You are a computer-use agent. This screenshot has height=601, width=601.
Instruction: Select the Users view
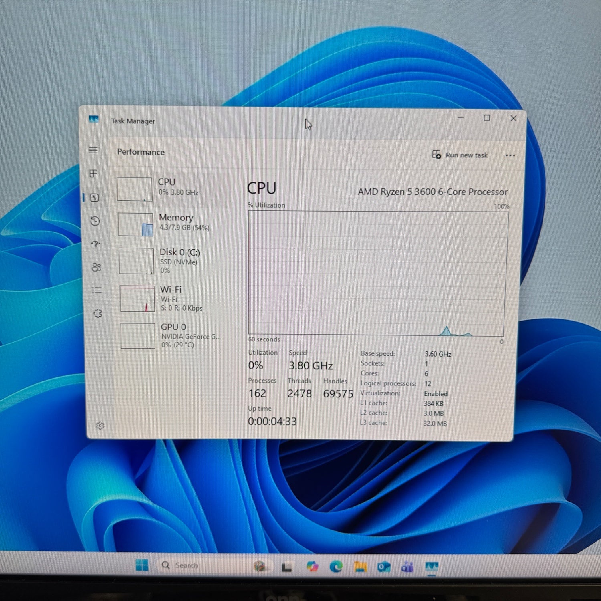[x=96, y=268]
